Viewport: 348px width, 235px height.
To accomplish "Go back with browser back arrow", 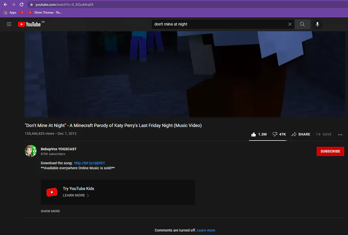I will 5,4.
